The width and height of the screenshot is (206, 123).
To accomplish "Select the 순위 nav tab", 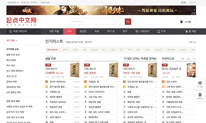I will click(69, 31).
